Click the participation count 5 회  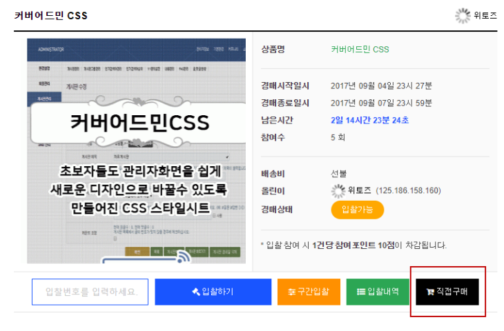click(x=338, y=138)
